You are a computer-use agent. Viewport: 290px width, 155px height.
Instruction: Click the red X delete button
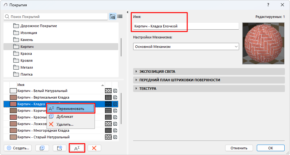click(x=94, y=148)
